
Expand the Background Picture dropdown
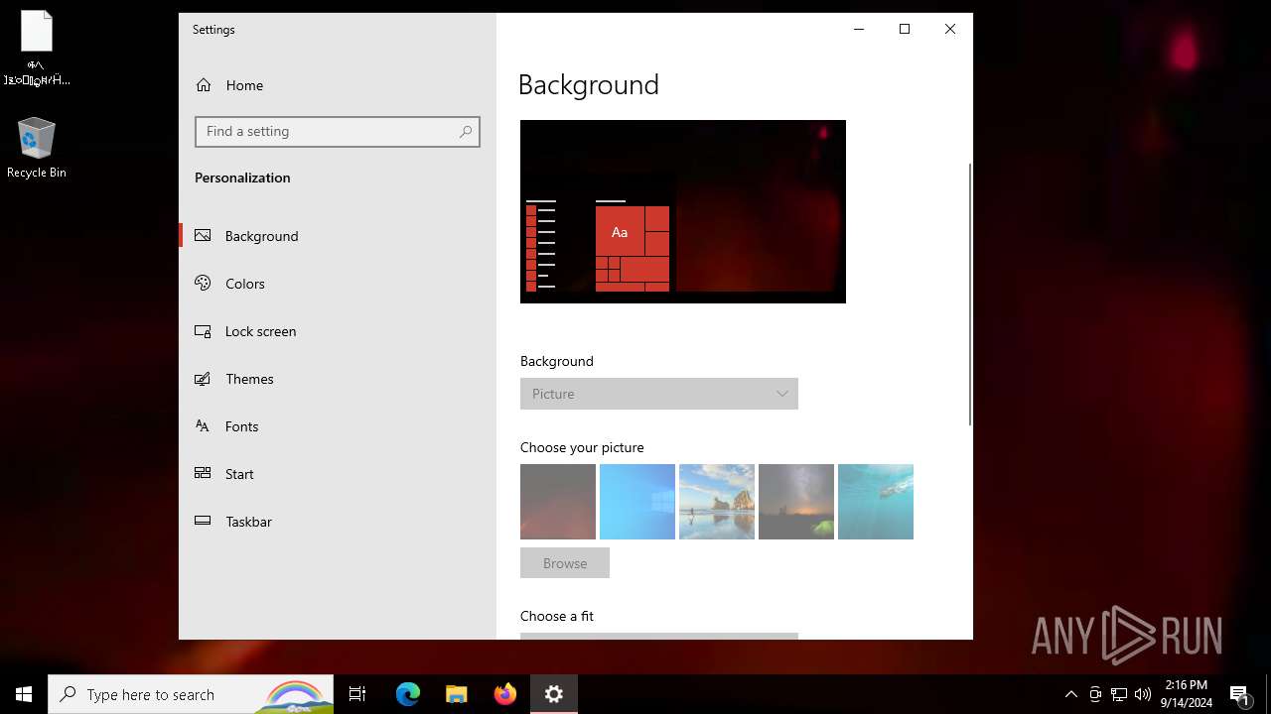click(659, 394)
